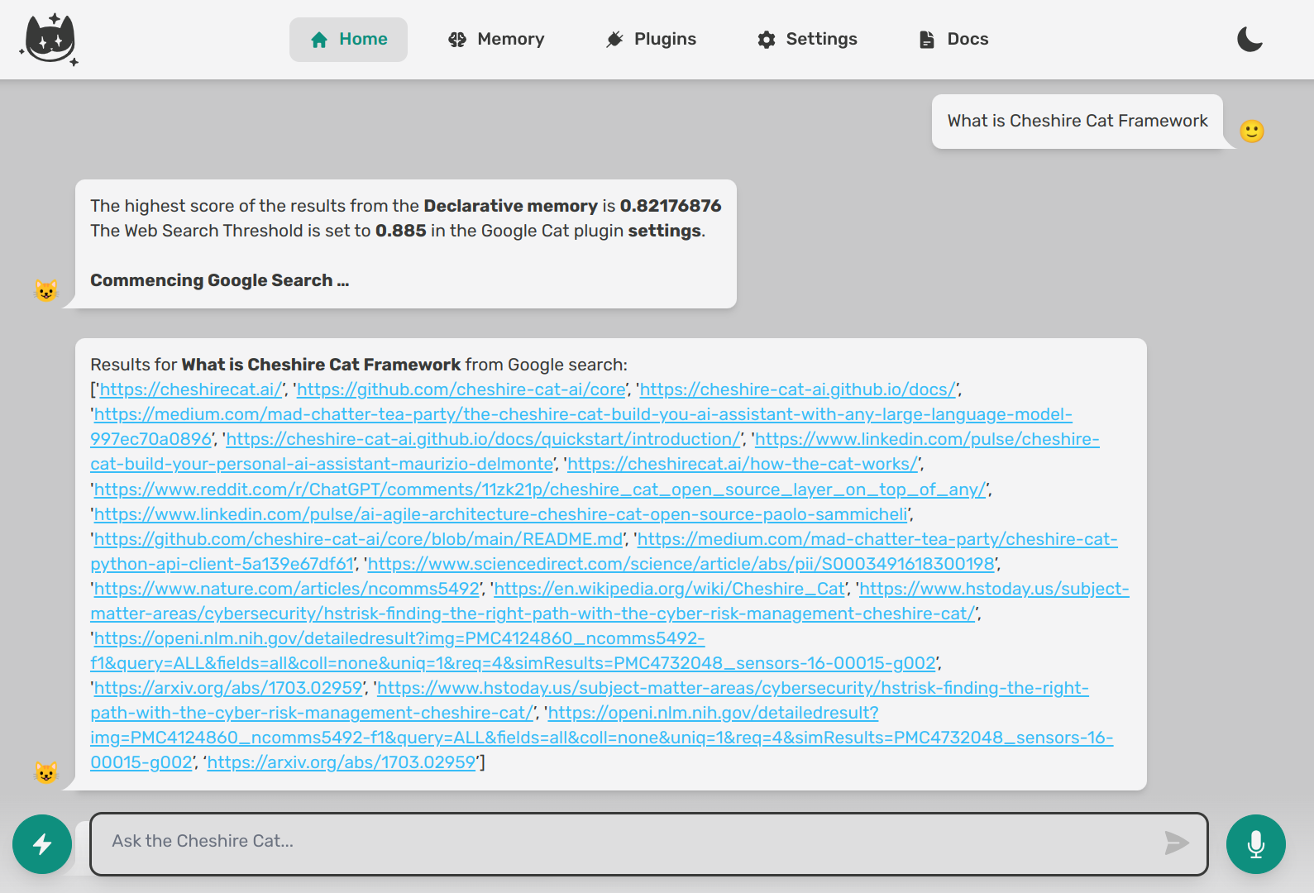Viewport: 1314px width, 893px height.
Task: Click the 'Commencing Google Search ...' text
Action: 220,280
